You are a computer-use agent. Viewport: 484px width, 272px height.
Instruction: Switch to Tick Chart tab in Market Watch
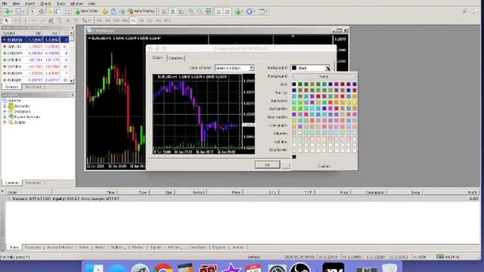click(33, 87)
